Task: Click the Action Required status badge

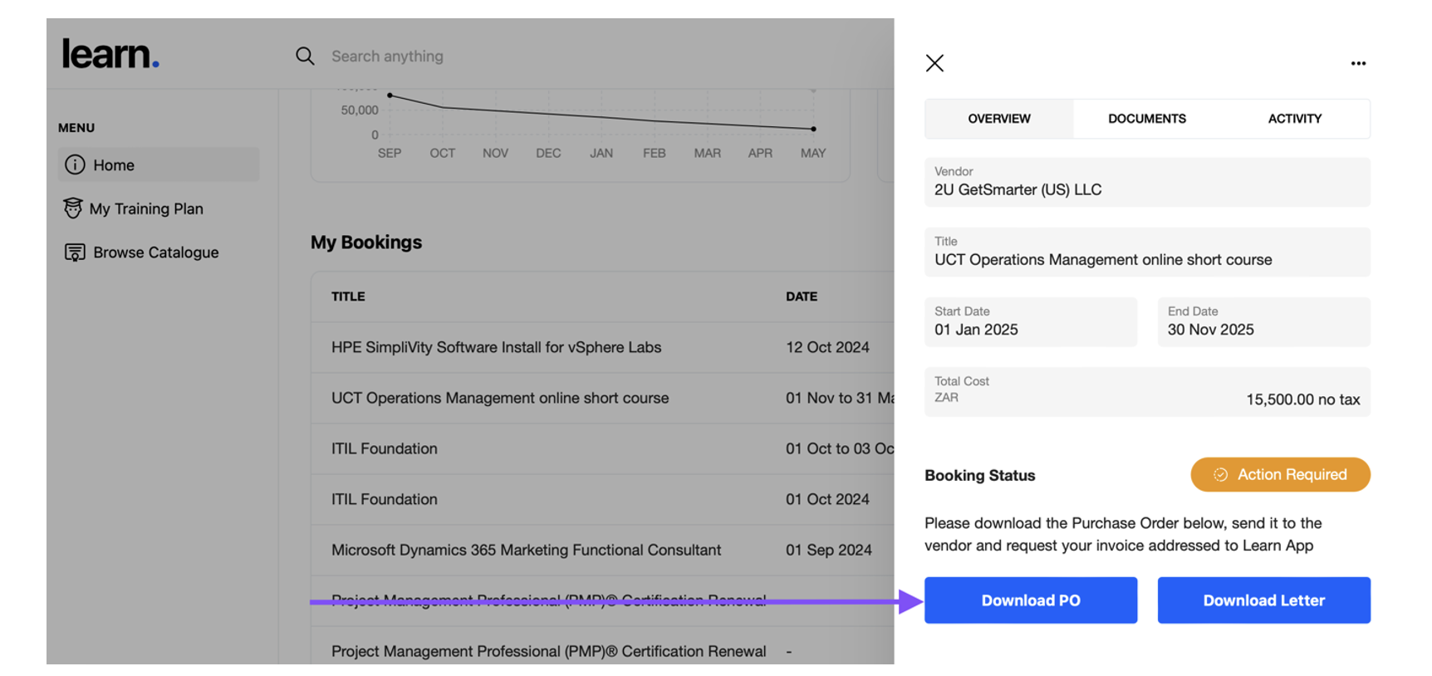Action: 1280,474
